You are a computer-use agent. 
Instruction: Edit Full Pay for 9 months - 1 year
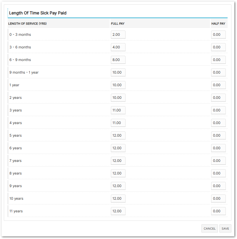point(118,72)
